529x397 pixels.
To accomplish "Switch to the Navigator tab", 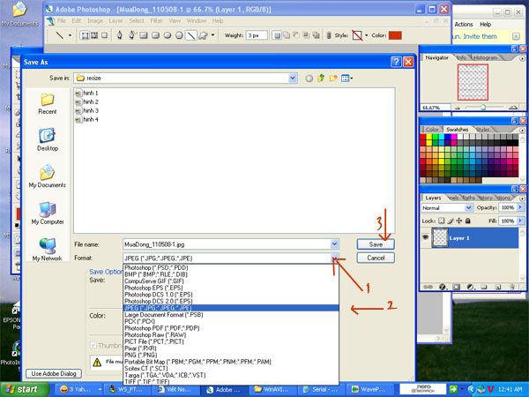I will coord(437,57).
